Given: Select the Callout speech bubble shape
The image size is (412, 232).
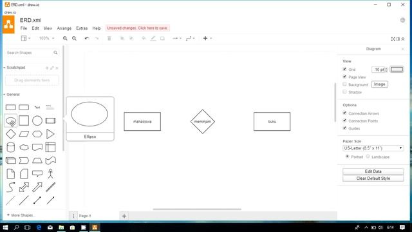Looking at the screenshot, I should click(x=37, y=173).
